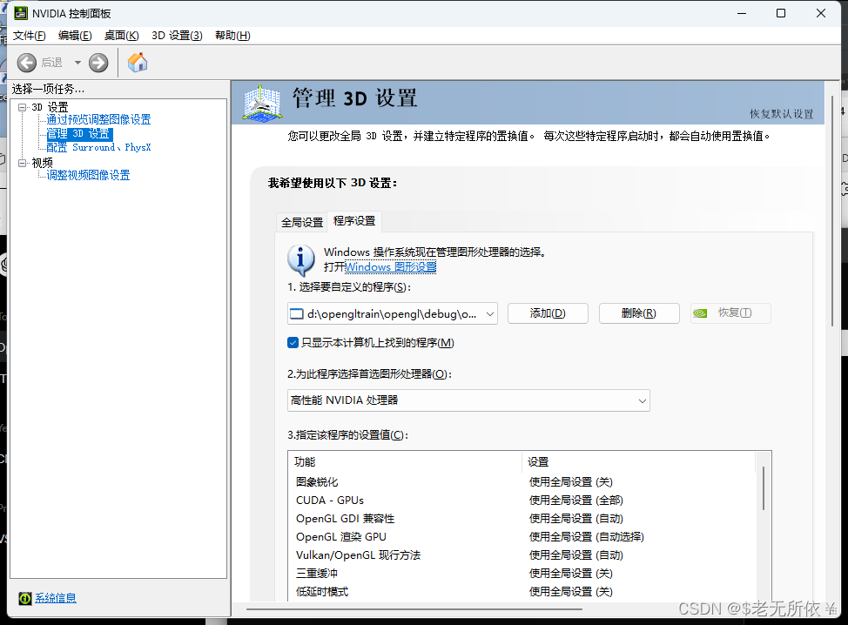Collapse the 3D 设置 tree node
This screenshot has width=848, height=625.
pos(22,107)
